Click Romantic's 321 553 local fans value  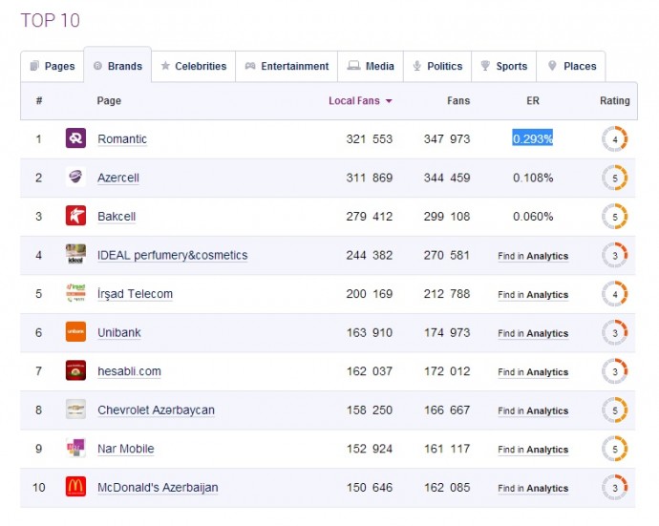click(x=369, y=139)
